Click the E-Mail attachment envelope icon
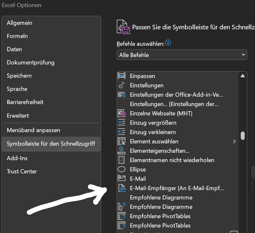The image size is (255, 233). click(x=122, y=178)
